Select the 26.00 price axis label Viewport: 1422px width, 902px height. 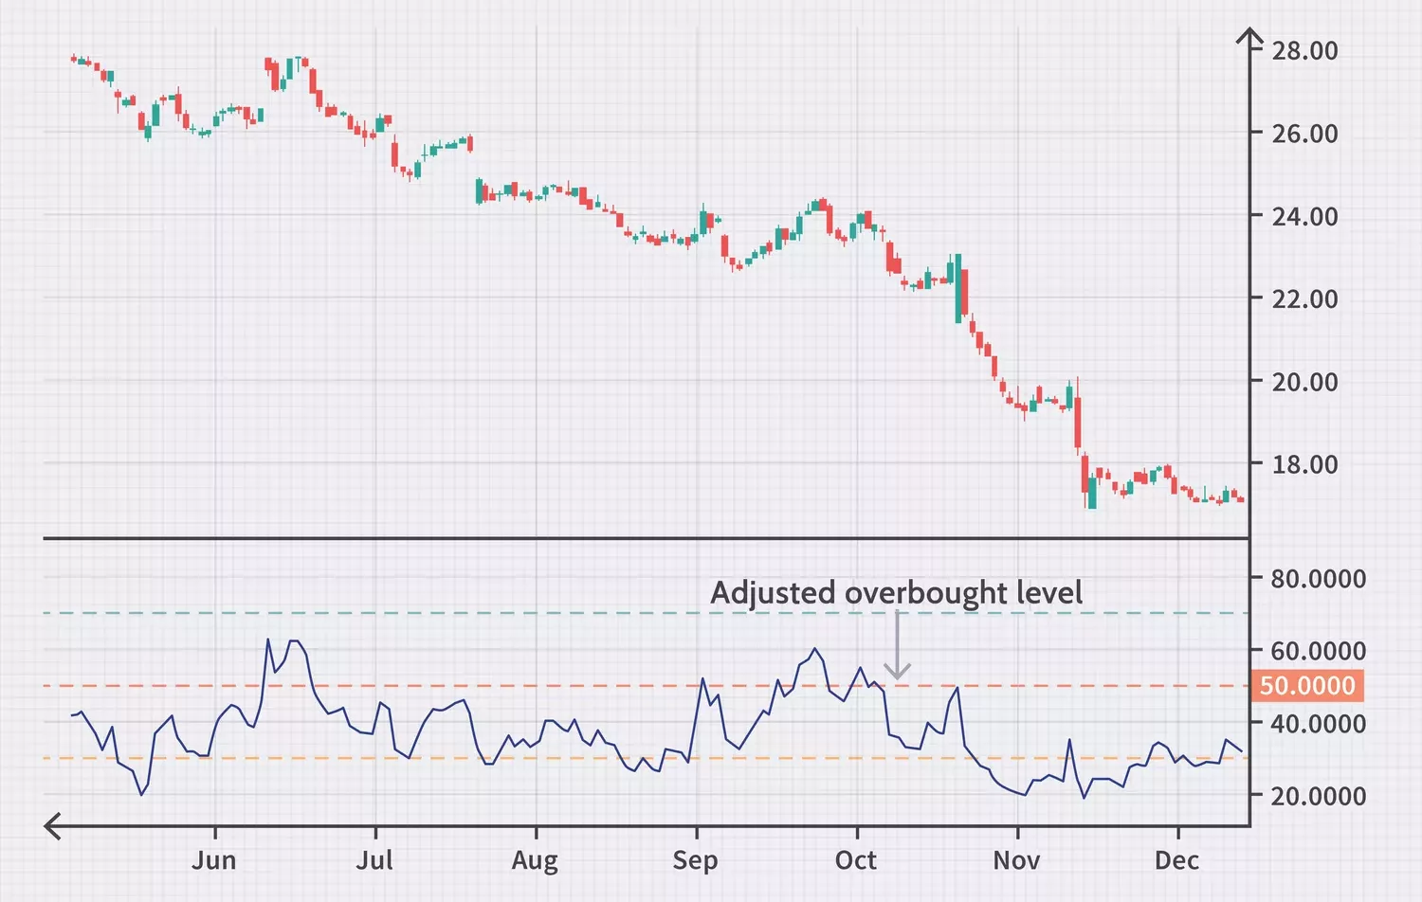1304,134
